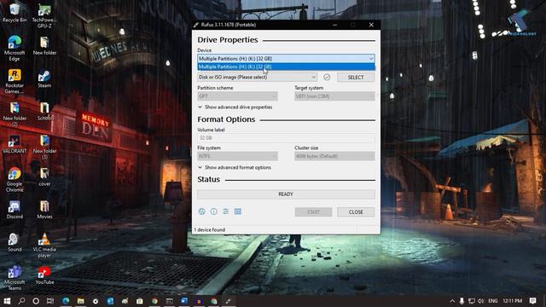Select the New folder (2) desktop icon
This screenshot has height=307, width=546.
pos(15,113)
